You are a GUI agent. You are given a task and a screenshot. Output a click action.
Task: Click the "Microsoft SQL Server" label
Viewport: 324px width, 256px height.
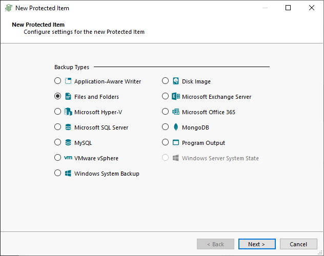coord(102,127)
